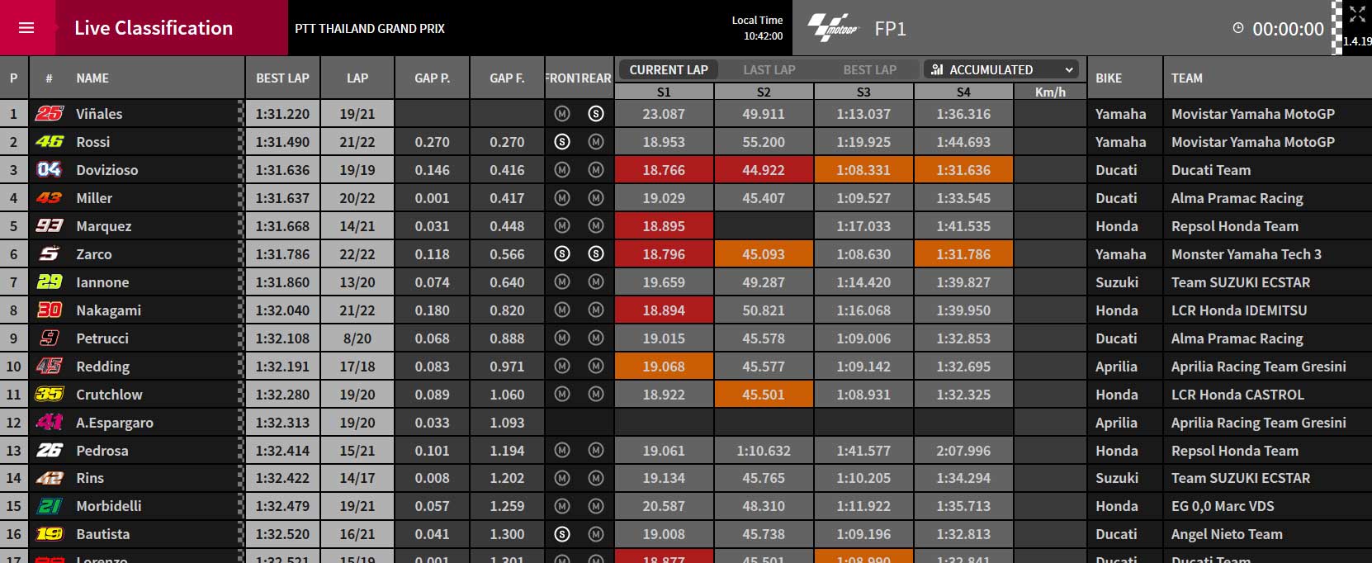Click Morbidelli number 21 badge

coord(50,506)
